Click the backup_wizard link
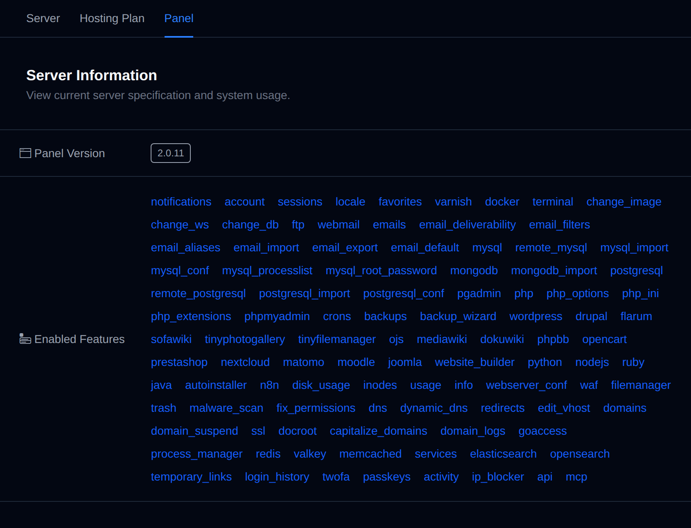This screenshot has height=528, width=691. (458, 316)
